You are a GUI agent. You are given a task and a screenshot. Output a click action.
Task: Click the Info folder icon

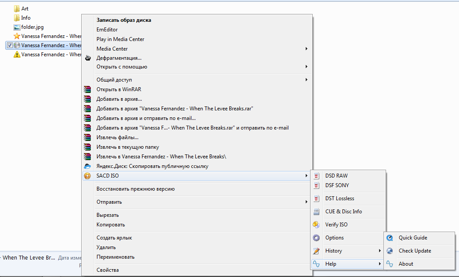[x=17, y=18]
